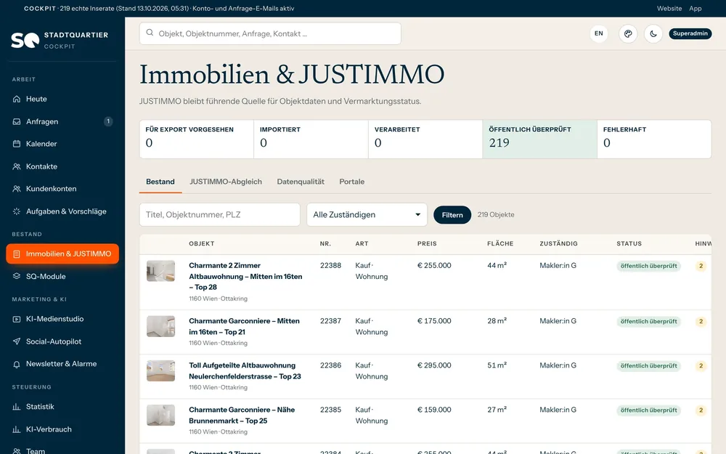
Task: Click status badge of listing 22386
Action: click(x=648, y=366)
